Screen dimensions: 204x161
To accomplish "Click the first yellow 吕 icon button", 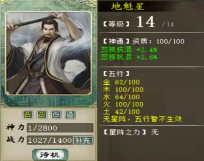I will (28, 115).
